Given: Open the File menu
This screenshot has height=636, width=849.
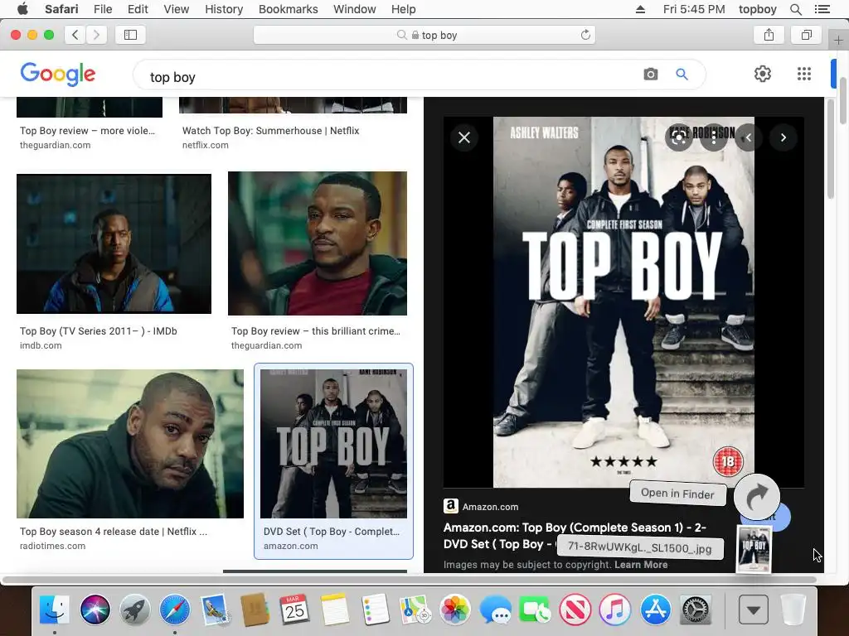Looking at the screenshot, I should pos(102,9).
